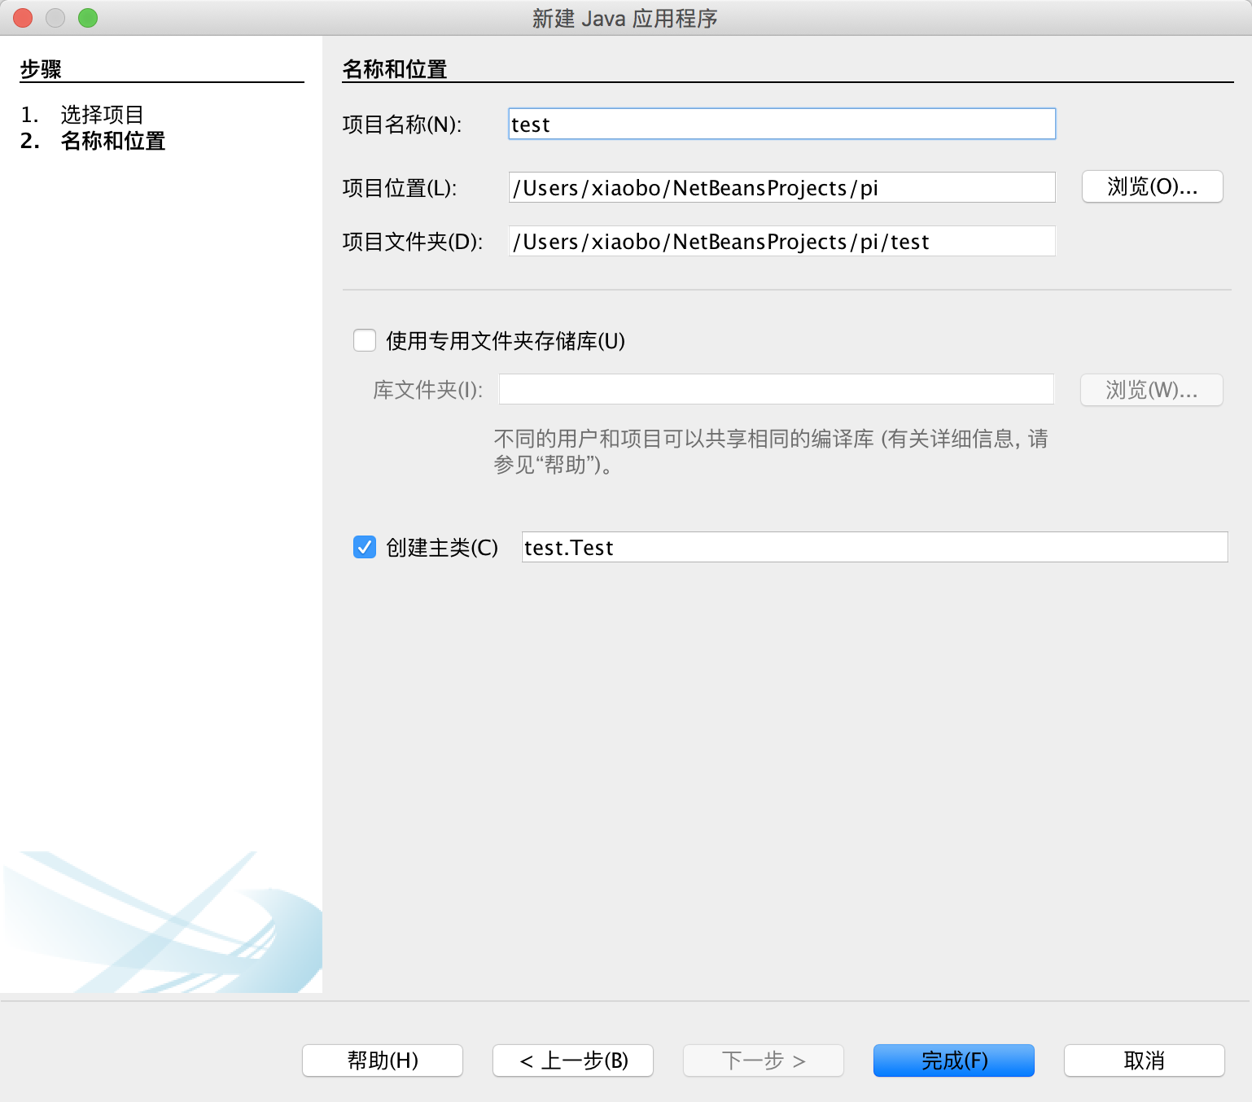This screenshot has width=1252, height=1102.
Task: Click the 库文件夹(I): label
Action: pyautogui.click(x=428, y=390)
